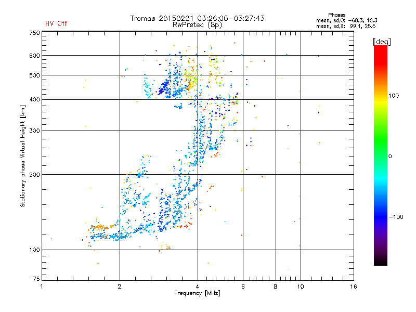
Task: Click the y-axis tick label '200'
Action: pos(34,175)
